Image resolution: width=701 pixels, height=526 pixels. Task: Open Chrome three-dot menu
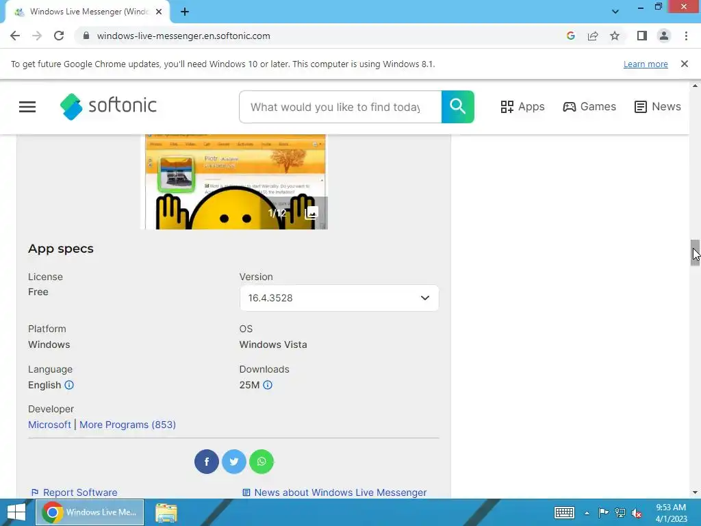coord(686,36)
